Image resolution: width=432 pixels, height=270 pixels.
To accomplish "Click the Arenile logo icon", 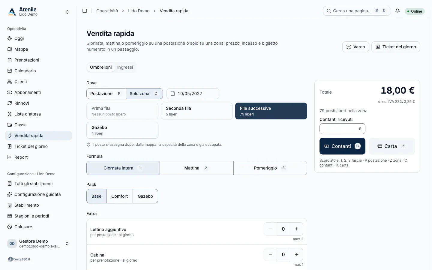I will point(12,12).
